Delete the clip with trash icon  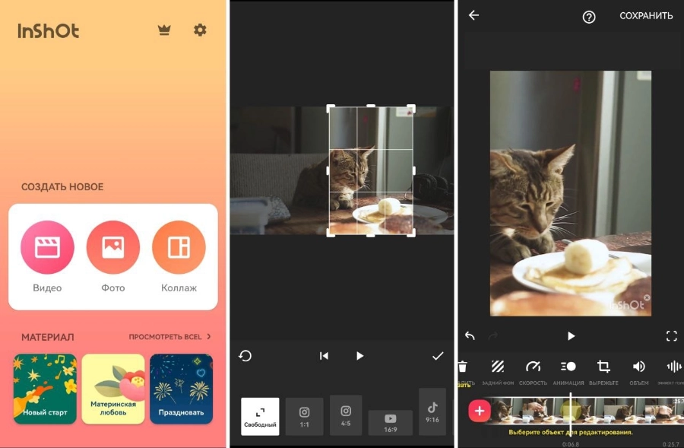tap(463, 367)
